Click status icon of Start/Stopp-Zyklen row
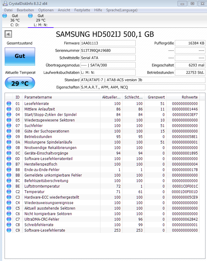 click(9, 114)
